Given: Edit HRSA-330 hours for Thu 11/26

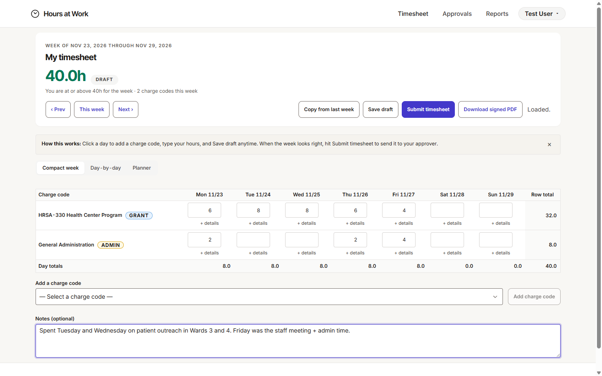Looking at the screenshot, I should [350, 210].
